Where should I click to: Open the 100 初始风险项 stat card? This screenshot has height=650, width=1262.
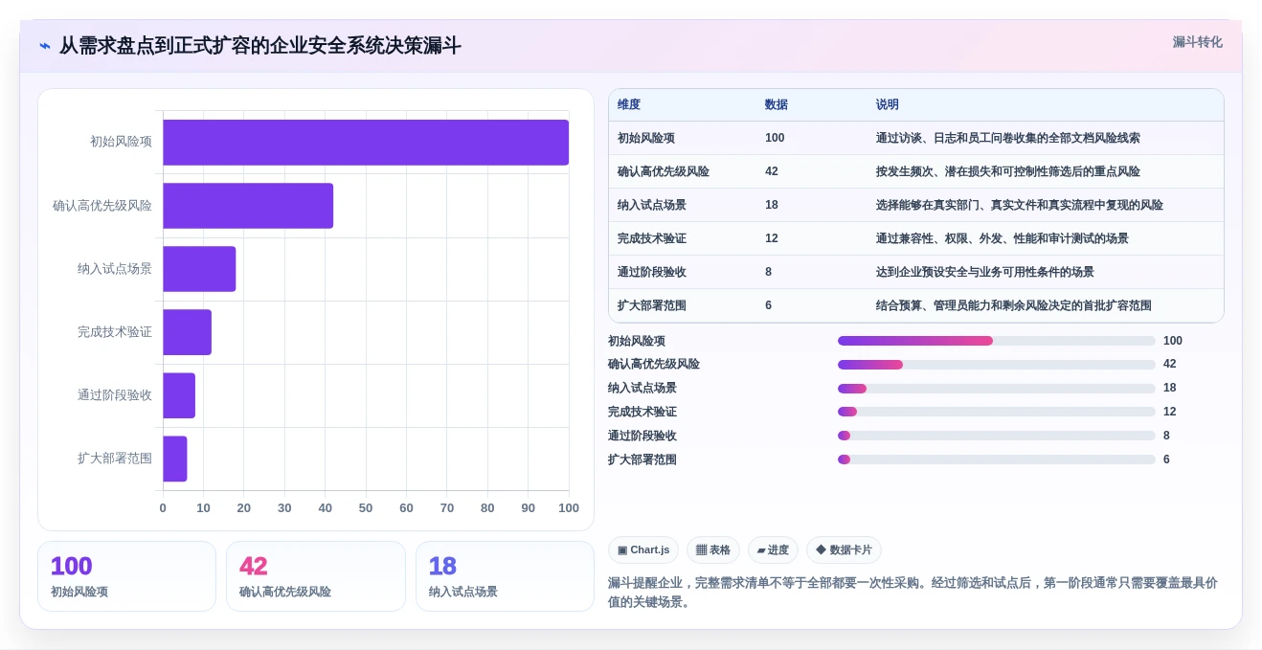pyautogui.click(x=126, y=576)
